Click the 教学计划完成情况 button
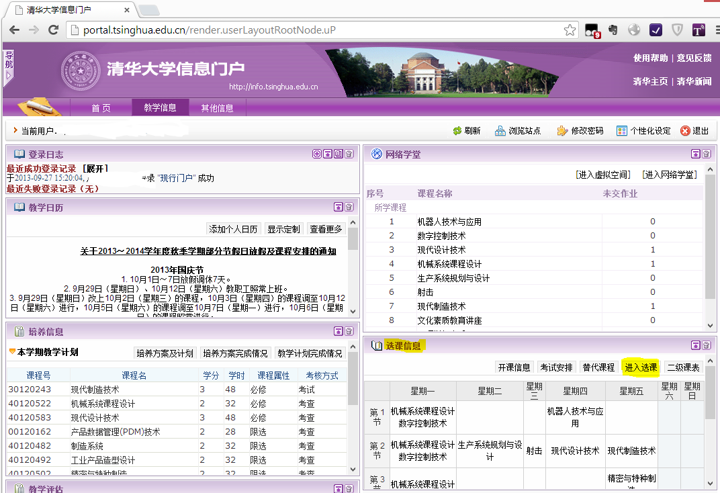The image size is (720, 493). click(310, 353)
